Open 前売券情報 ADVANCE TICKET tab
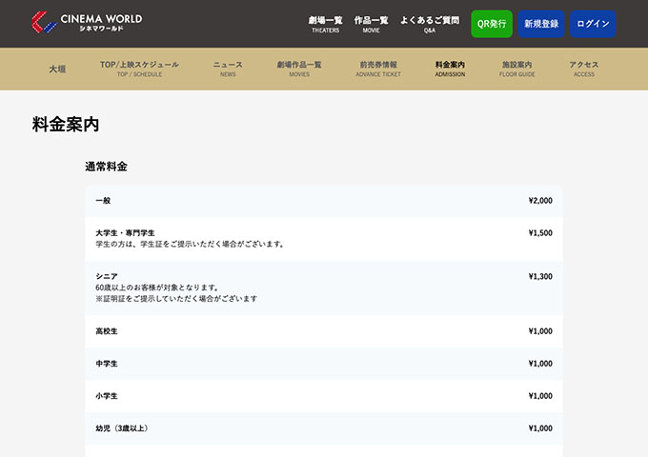648x457 pixels. coord(378,69)
